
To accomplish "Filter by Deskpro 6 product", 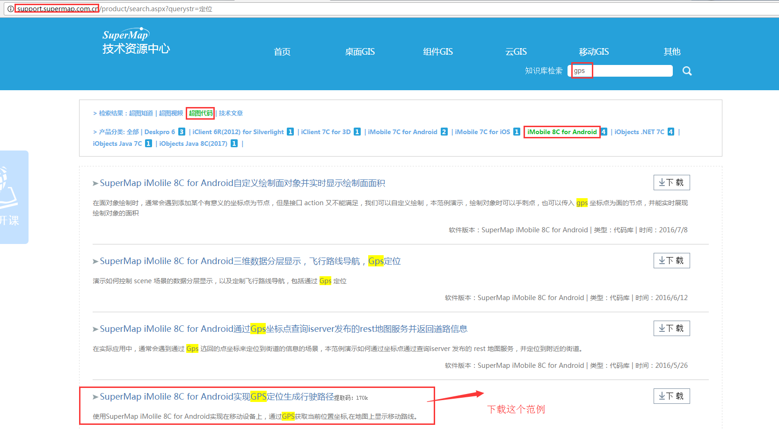I will click(160, 132).
